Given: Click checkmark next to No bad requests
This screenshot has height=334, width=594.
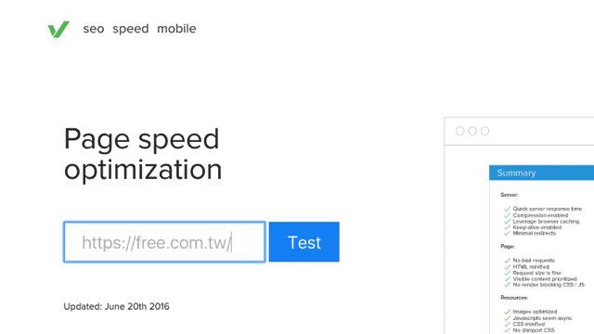Looking at the screenshot, I should [508, 261].
